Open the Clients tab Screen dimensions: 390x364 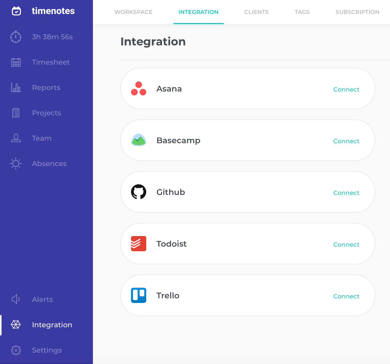click(256, 12)
